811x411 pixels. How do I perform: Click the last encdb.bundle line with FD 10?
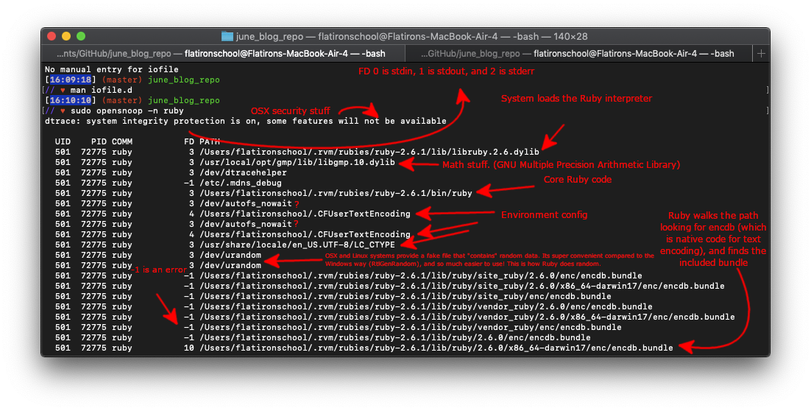(x=436, y=348)
